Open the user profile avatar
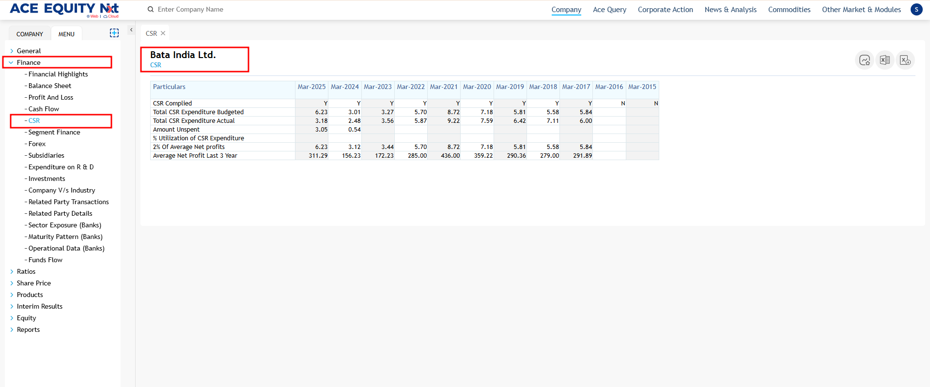Screen dimensions: 930x387 pyautogui.click(x=916, y=10)
